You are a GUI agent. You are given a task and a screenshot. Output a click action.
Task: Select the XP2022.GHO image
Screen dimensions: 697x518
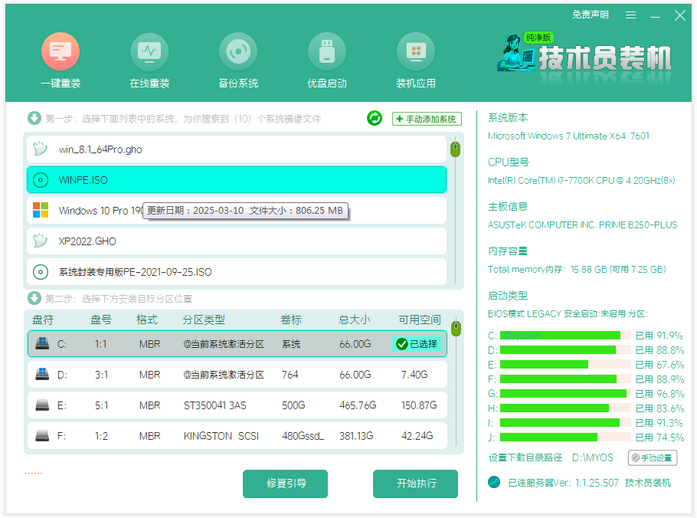(237, 241)
